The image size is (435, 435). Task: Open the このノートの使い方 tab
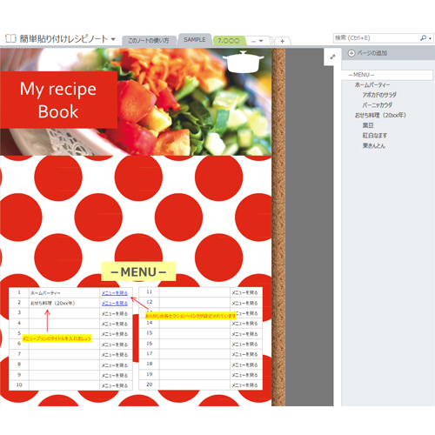(x=149, y=41)
